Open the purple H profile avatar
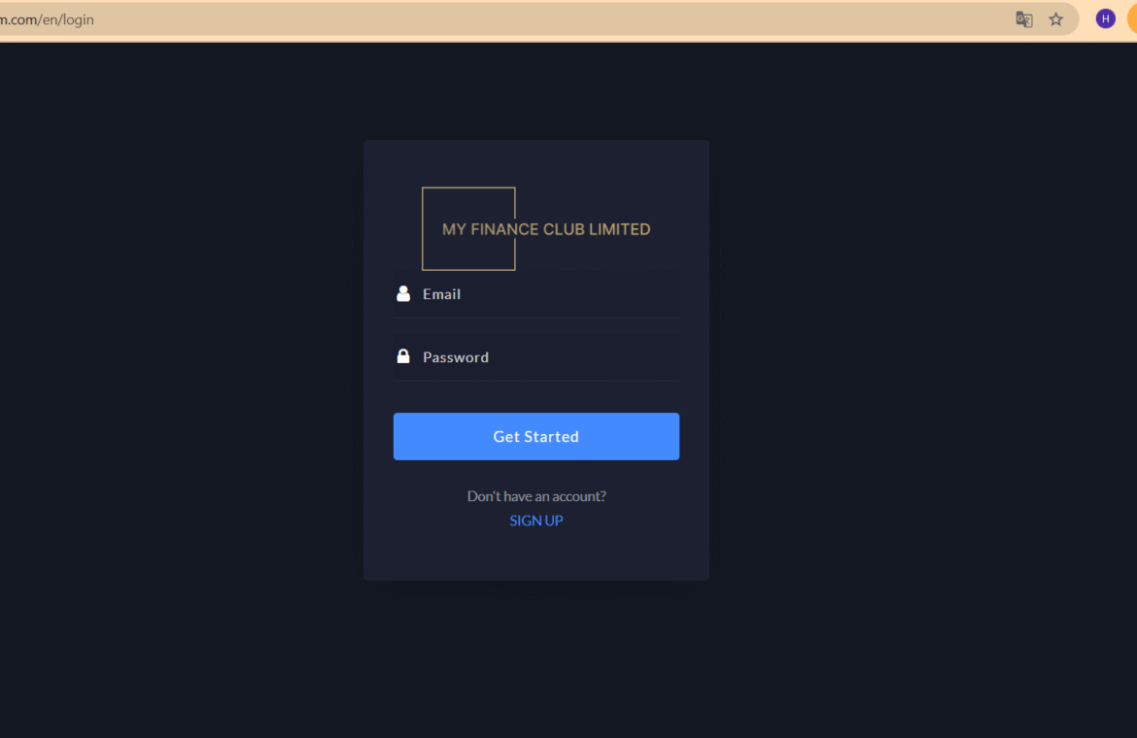1137x738 pixels. pos(1105,18)
